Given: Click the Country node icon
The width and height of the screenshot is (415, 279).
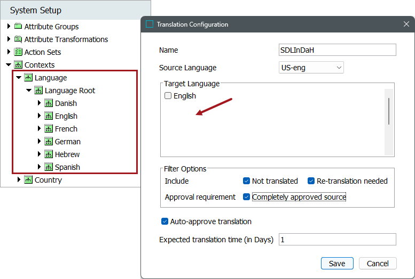Looking at the screenshot, I should [28, 180].
